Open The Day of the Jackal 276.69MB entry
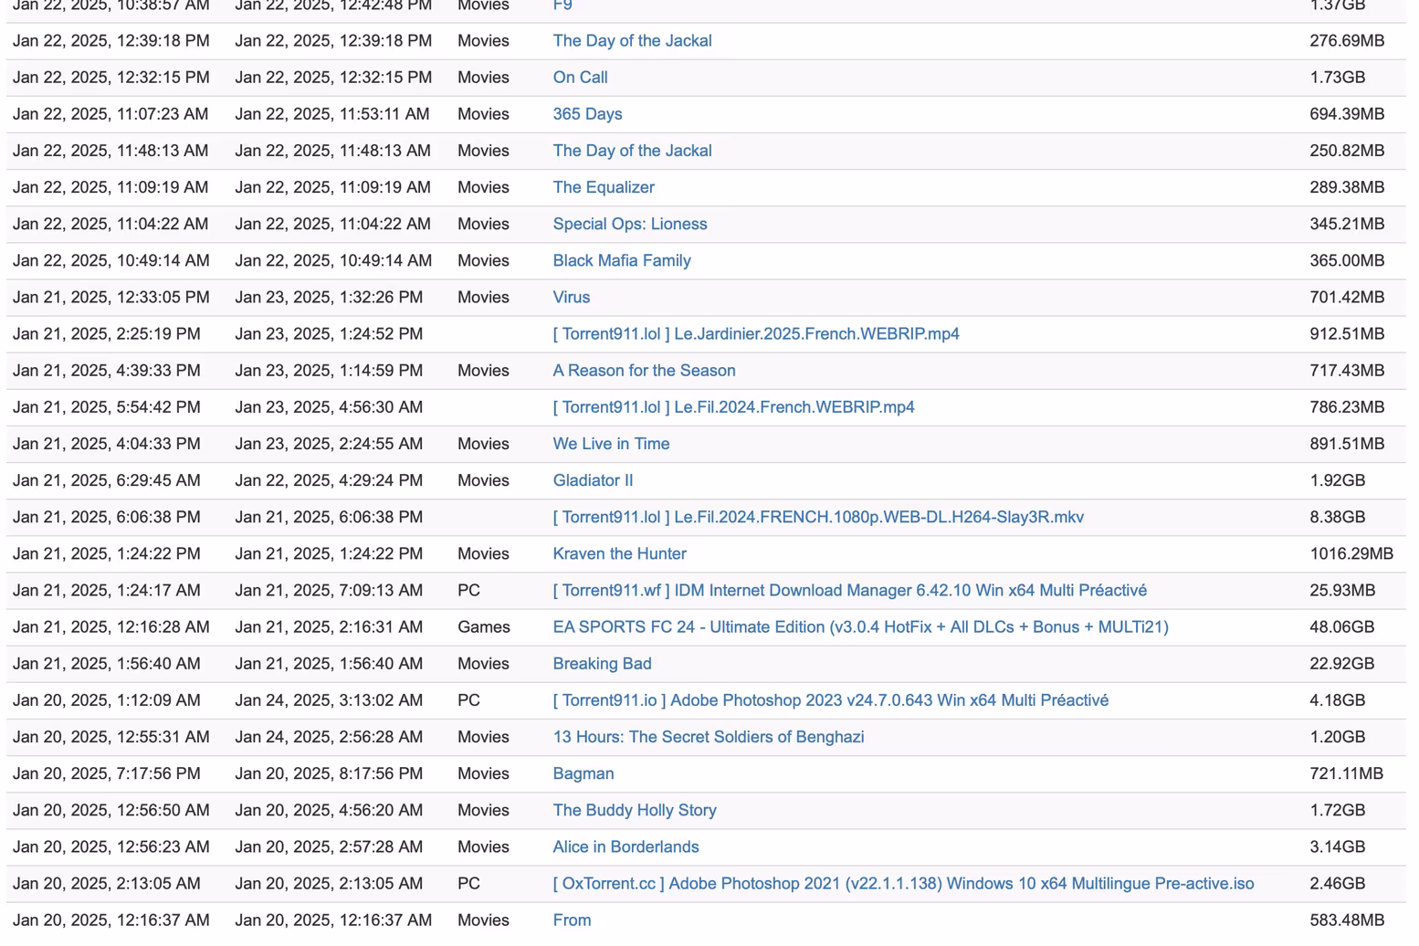 tap(632, 41)
